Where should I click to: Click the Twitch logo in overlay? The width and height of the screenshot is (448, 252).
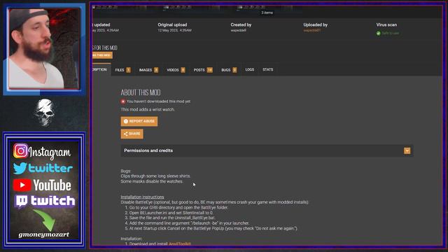[x=22, y=202]
